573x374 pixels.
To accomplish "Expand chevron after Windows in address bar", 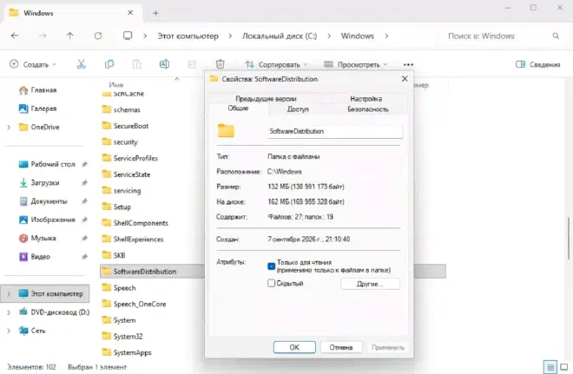I will tap(386, 36).
